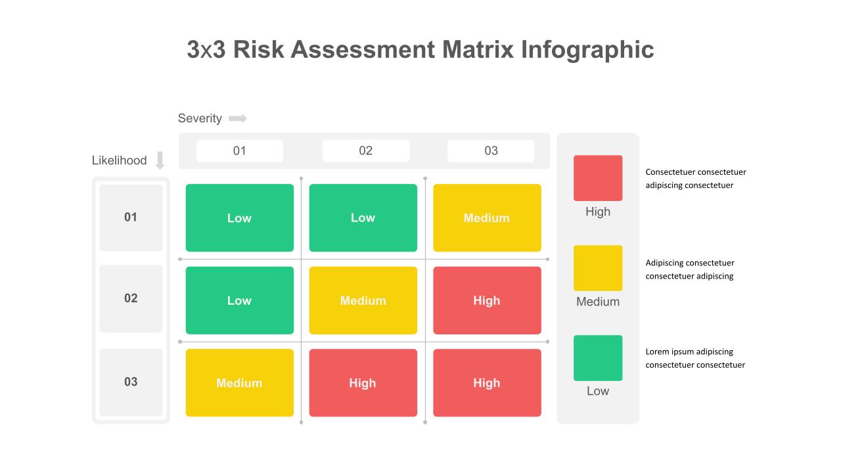Click the Medium cell in the bottom row

[240, 383]
